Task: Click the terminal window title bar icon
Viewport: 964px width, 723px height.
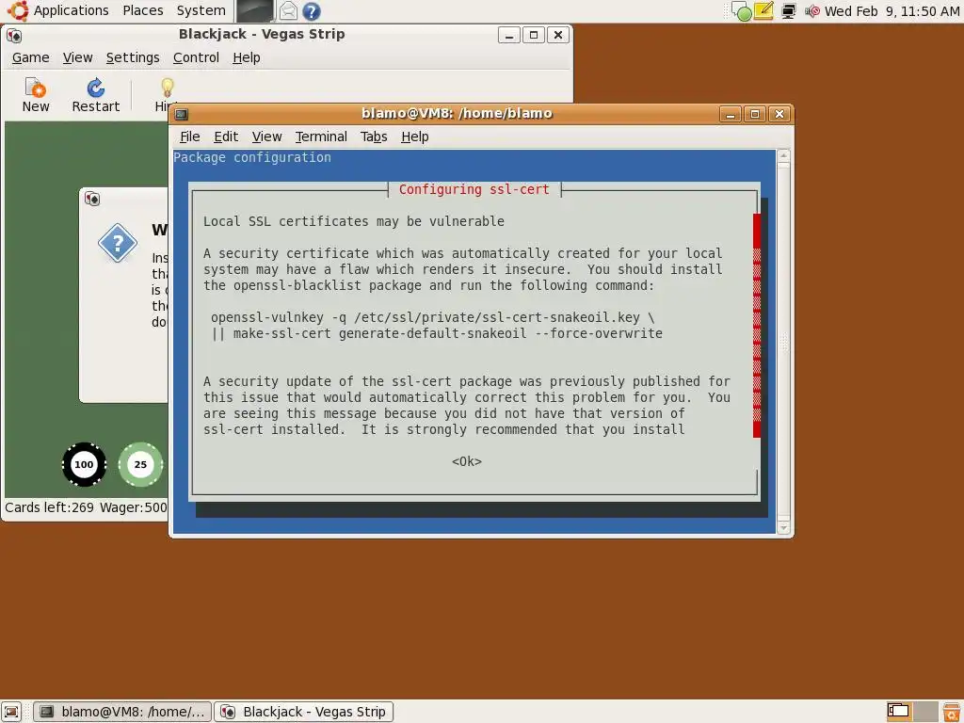Action: click(x=182, y=114)
